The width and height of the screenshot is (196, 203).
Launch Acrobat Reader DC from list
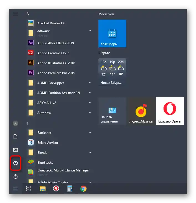(51, 23)
